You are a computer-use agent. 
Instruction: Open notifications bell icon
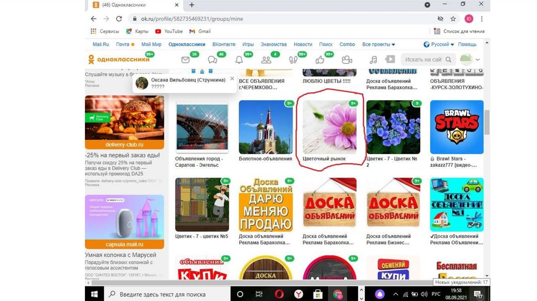click(239, 60)
